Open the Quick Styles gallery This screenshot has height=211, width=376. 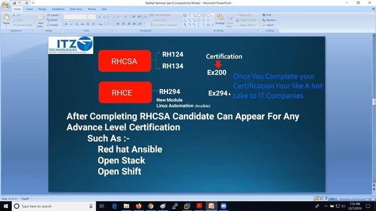pyautogui.click(x=230, y=21)
